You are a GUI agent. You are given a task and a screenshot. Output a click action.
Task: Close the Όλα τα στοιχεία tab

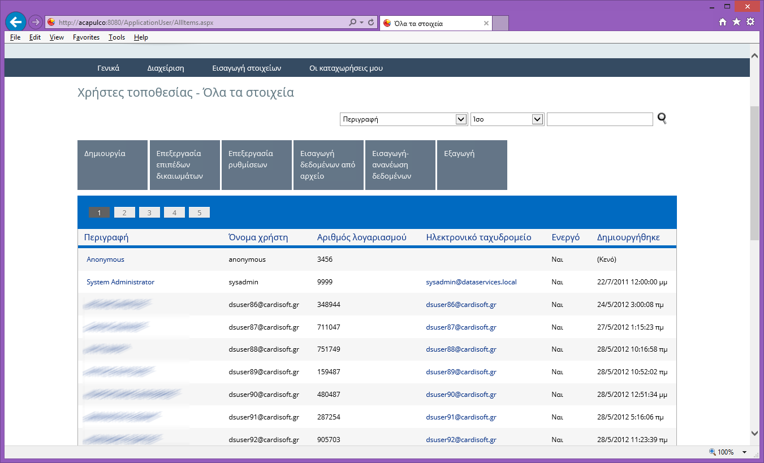click(486, 23)
